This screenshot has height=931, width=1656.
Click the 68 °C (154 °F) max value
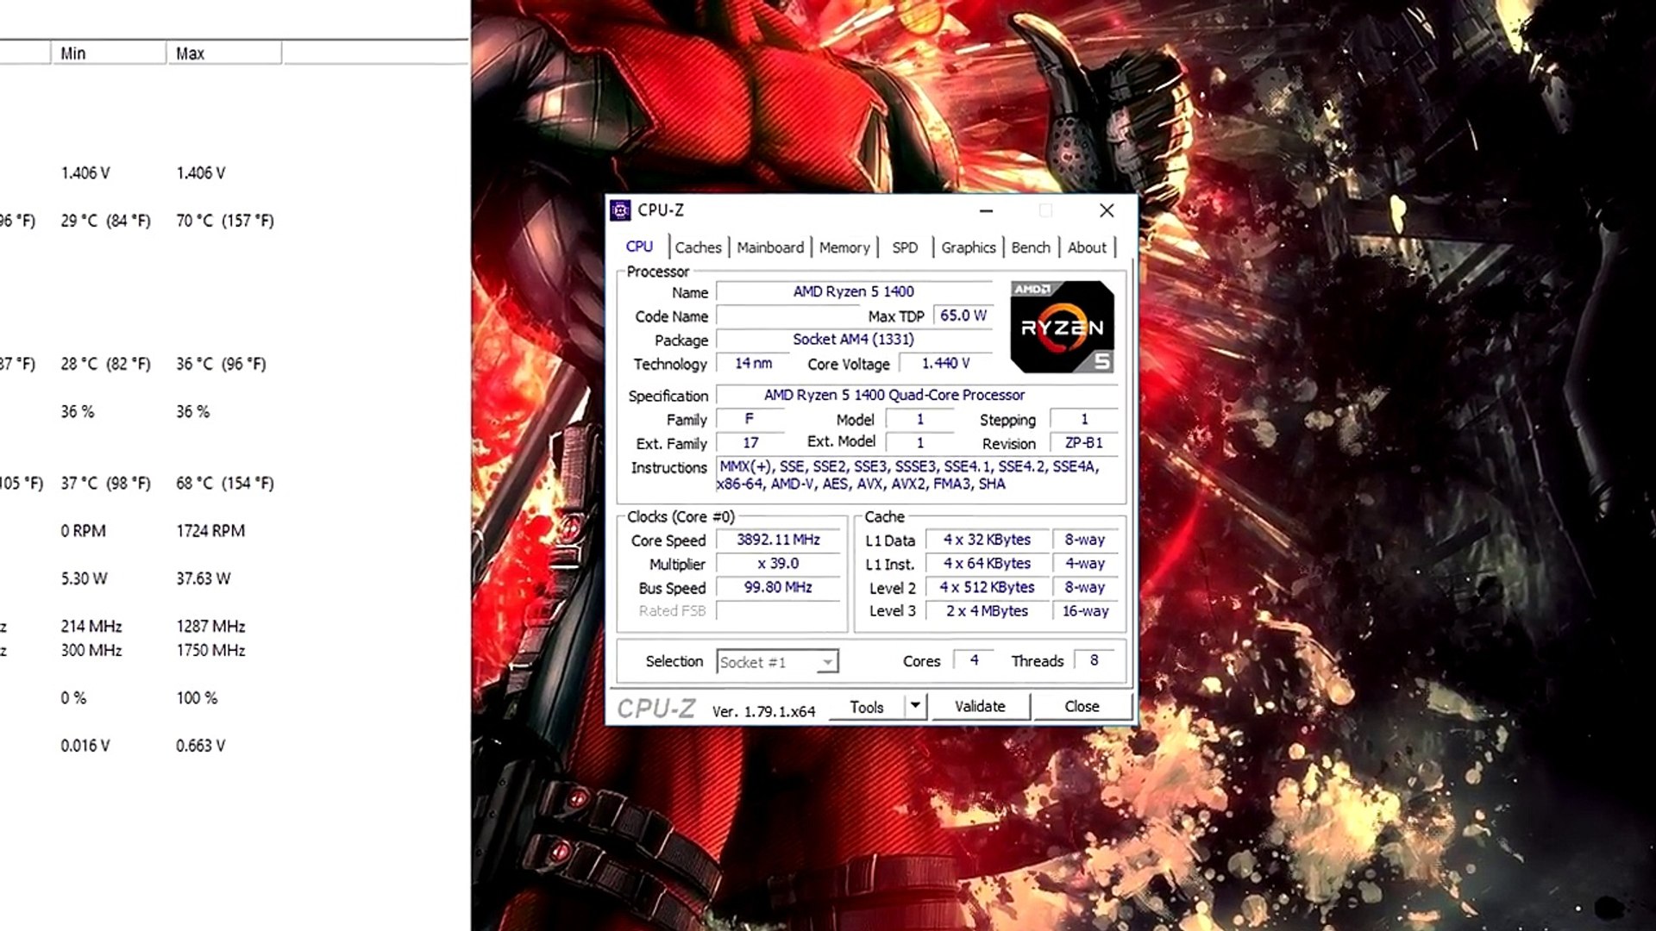click(x=225, y=483)
